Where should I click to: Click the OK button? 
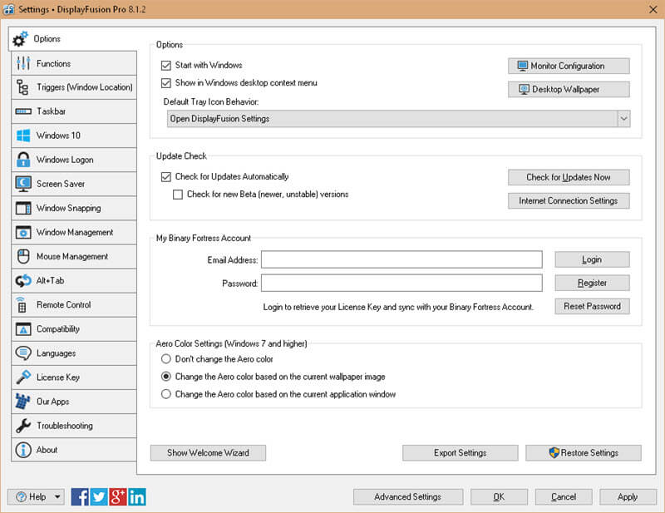point(500,497)
